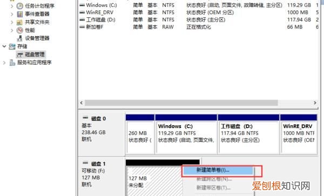Viewport: 324px width, 196px height.
Task: Collapse the 存储 tree node
Action: coord(4,46)
